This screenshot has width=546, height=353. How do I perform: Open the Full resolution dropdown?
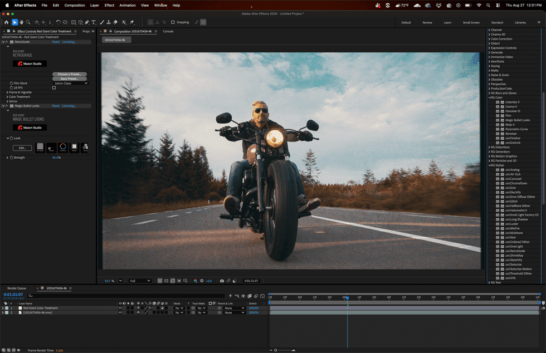pos(140,281)
